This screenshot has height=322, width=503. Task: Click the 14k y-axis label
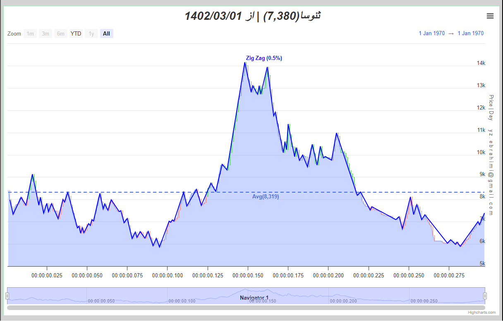(481, 63)
